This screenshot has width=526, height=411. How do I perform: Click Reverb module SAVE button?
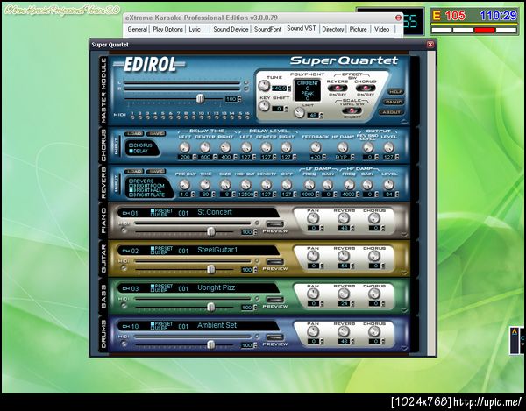point(156,171)
